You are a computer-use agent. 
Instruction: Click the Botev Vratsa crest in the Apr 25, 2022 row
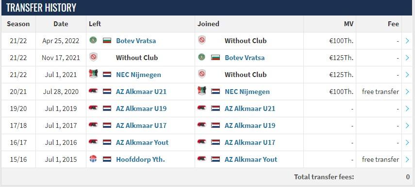click(x=93, y=40)
